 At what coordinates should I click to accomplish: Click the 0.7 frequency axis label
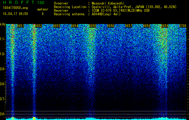(x=2, y=99)
